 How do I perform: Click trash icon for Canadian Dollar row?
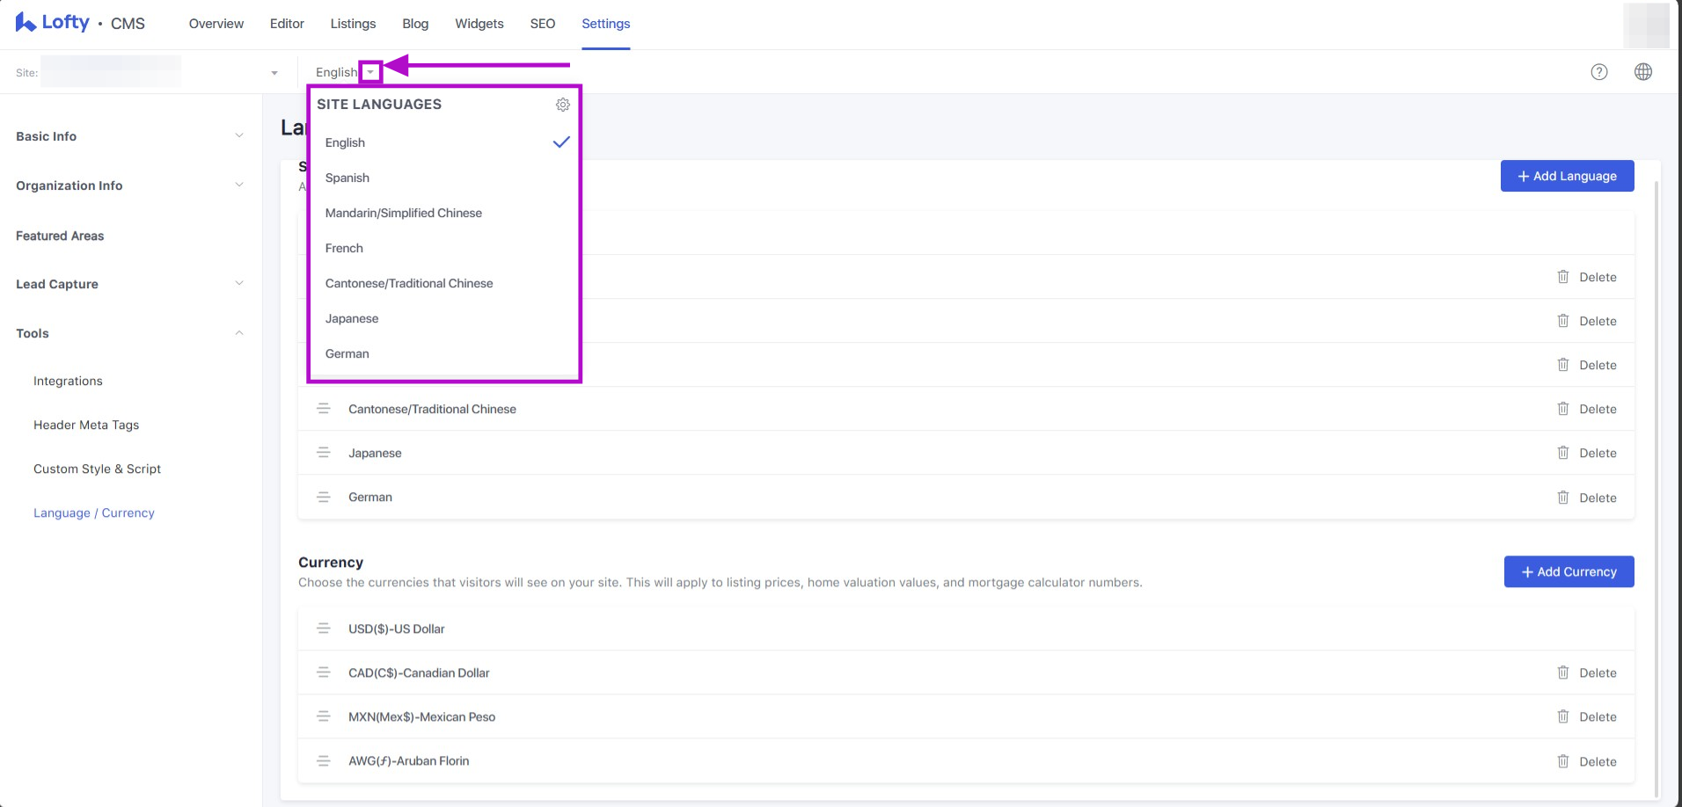tap(1563, 672)
